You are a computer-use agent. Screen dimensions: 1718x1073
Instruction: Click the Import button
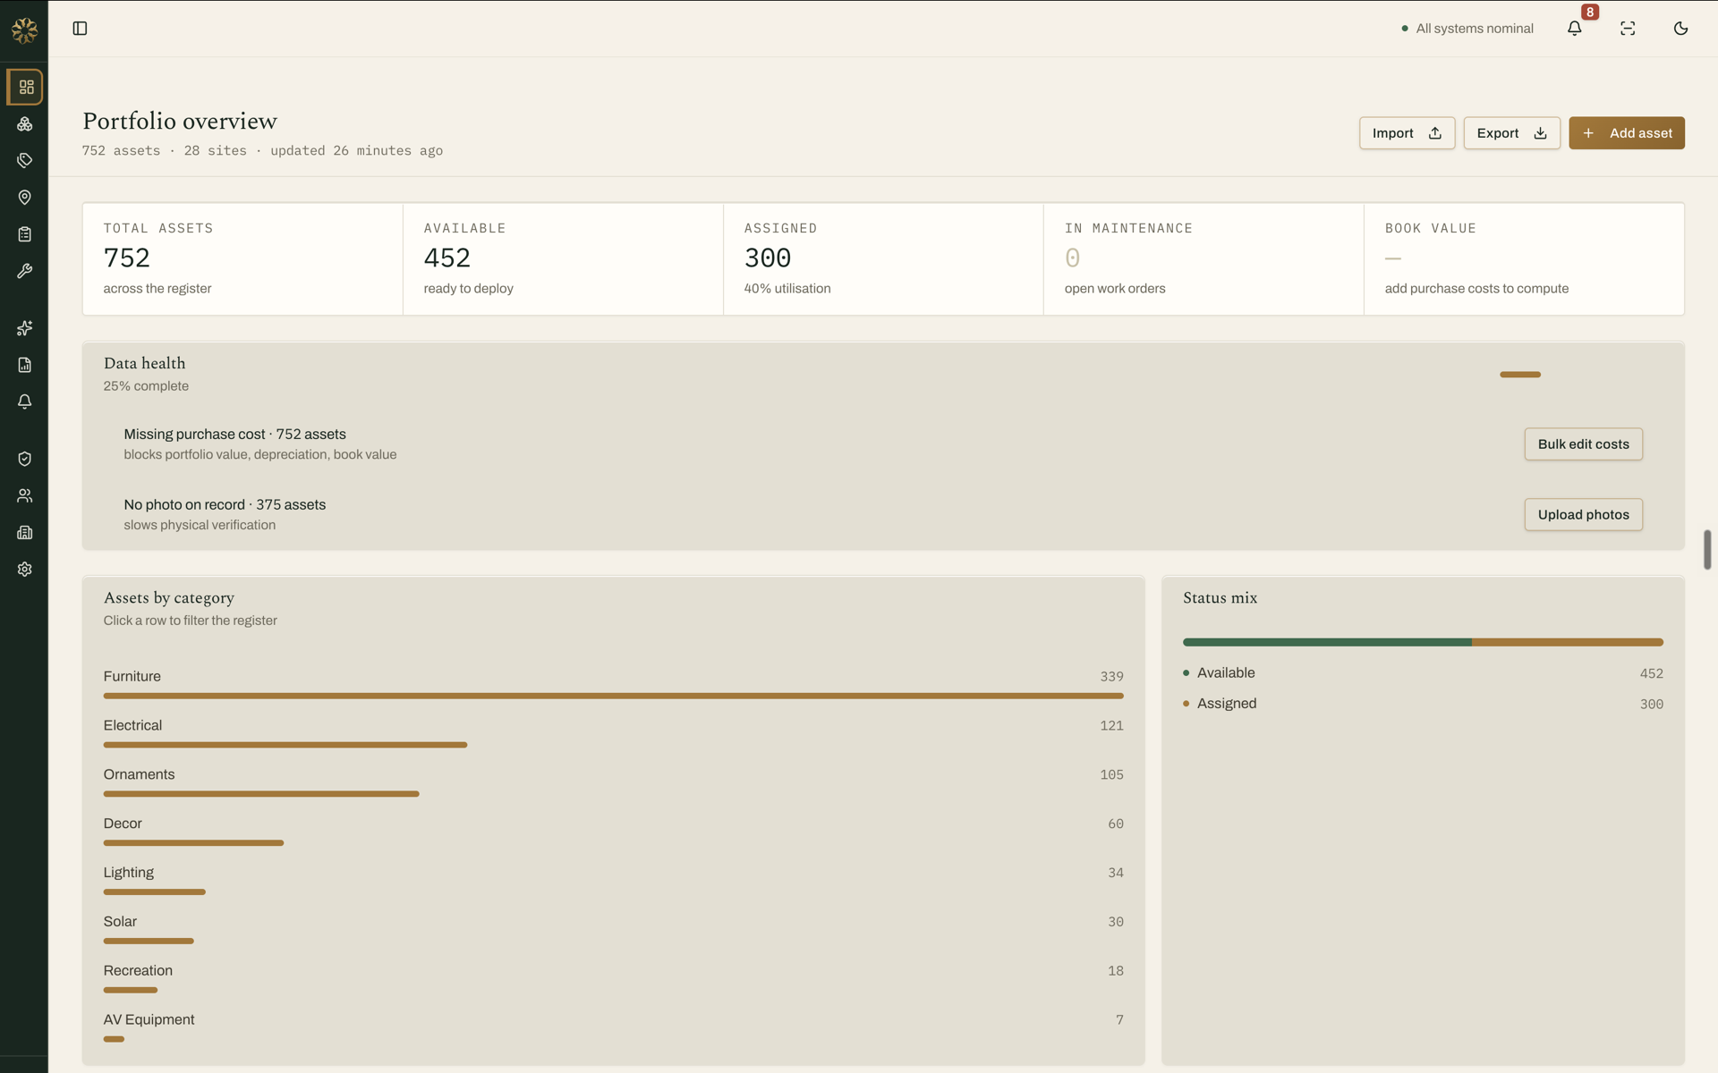click(x=1407, y=133)
